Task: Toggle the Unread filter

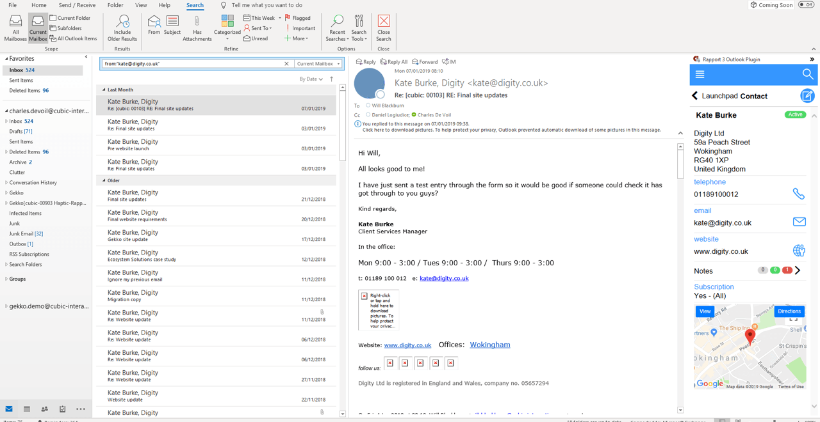Action: pyautogui.click(x=256, y=38)
